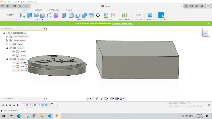Click the Hole tool icon

pos(43,15)
